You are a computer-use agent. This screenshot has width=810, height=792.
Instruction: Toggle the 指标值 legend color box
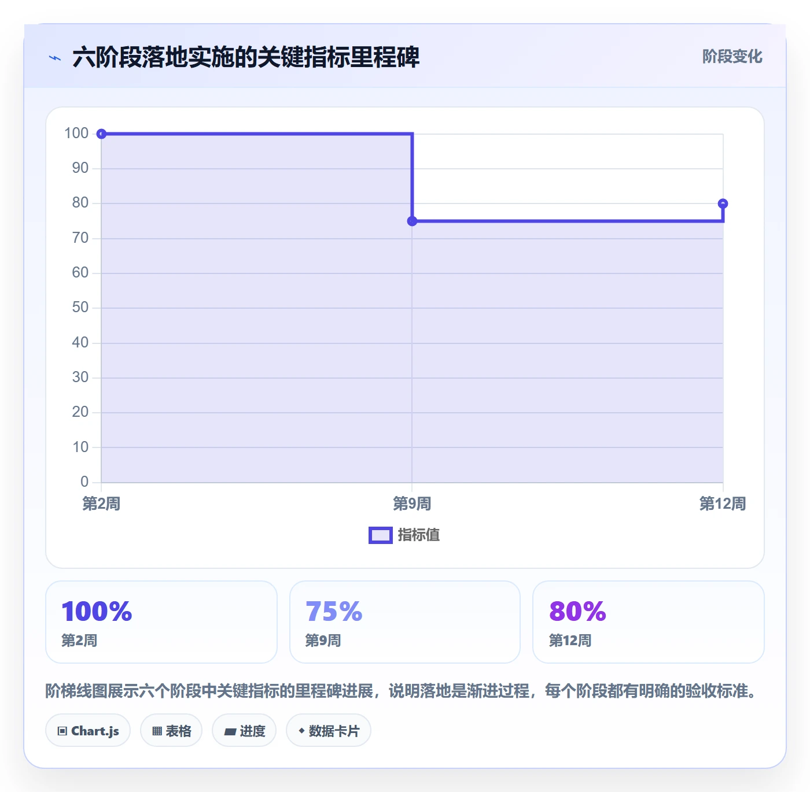pyautogui.click(x=381, y=535)
